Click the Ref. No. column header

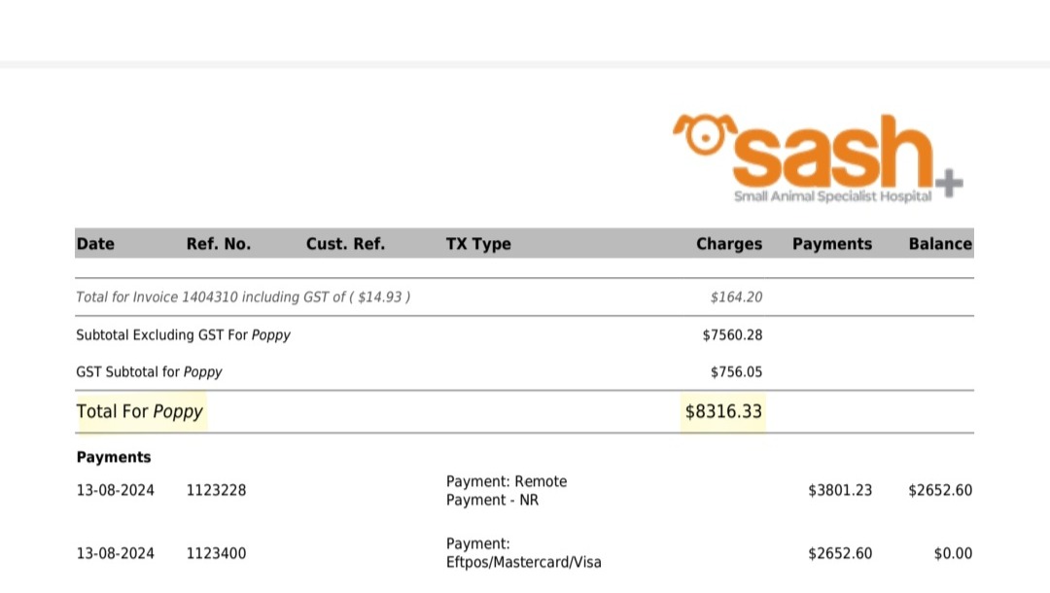click(219, 244)
